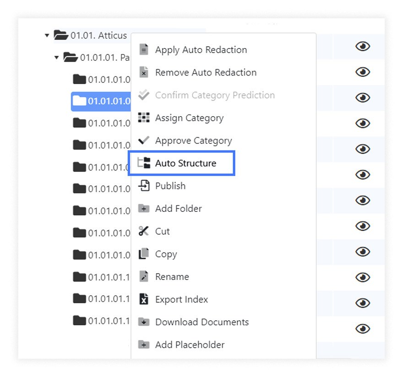The width and height of the screenshot is (403, 377).
Task: Toggle the eye icon on the top row
Action: tap(363, 46)
